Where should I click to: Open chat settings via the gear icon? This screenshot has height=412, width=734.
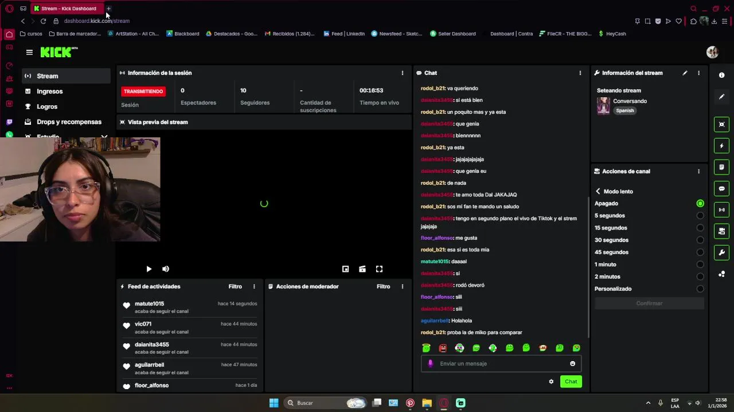point(551,382)
